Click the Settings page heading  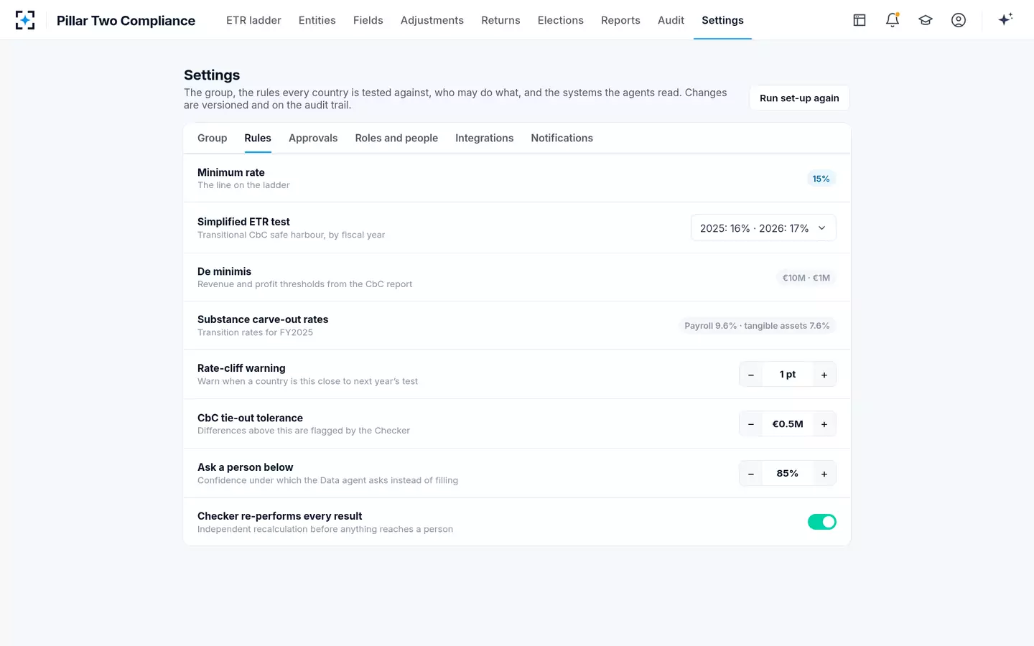(x=212, y=75)
